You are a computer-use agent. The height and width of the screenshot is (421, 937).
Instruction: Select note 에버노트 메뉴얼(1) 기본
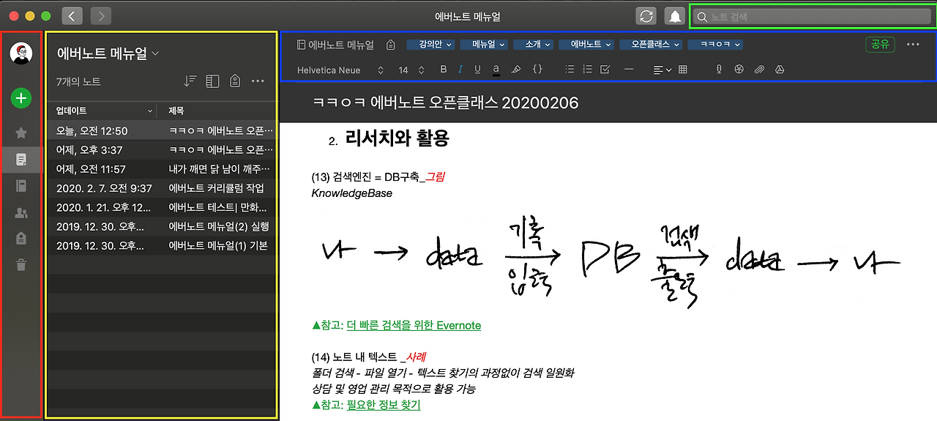161,245
